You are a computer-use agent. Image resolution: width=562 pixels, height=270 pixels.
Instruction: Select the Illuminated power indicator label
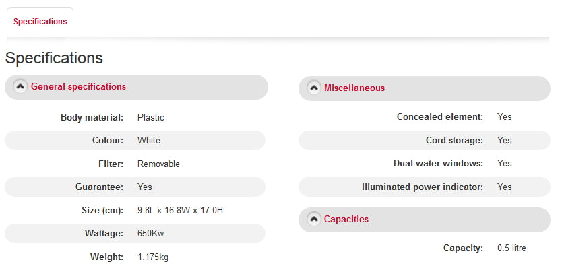(423, 187)
